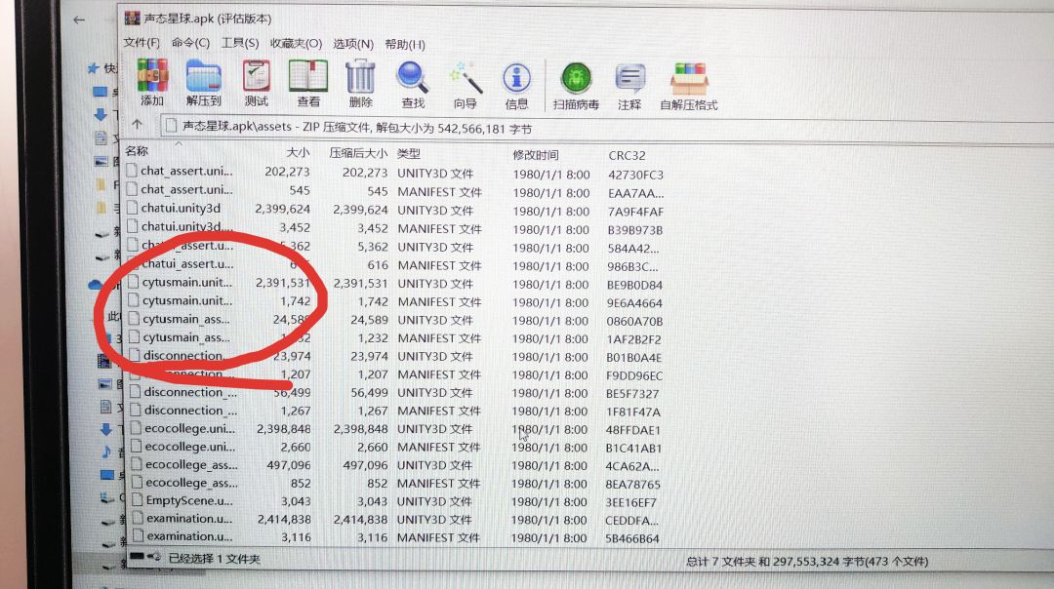Click the file icon of 2,414,838 examination row

tap(138, 518)
